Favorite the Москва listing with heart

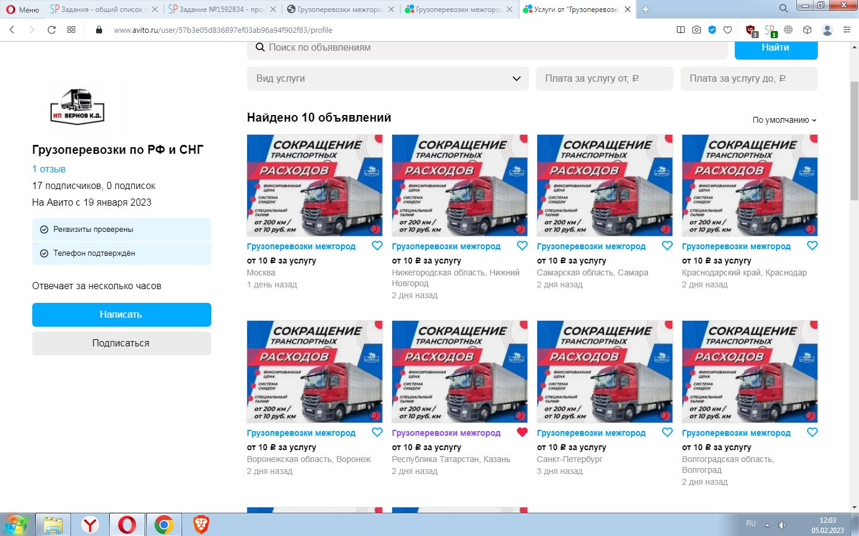[377, 246]
